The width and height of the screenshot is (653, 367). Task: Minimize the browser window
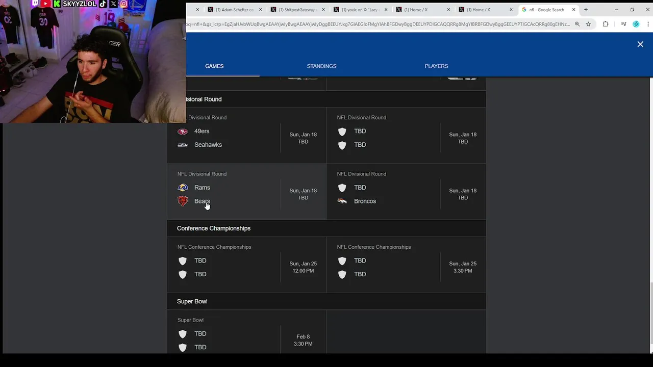tap(616, 10)
